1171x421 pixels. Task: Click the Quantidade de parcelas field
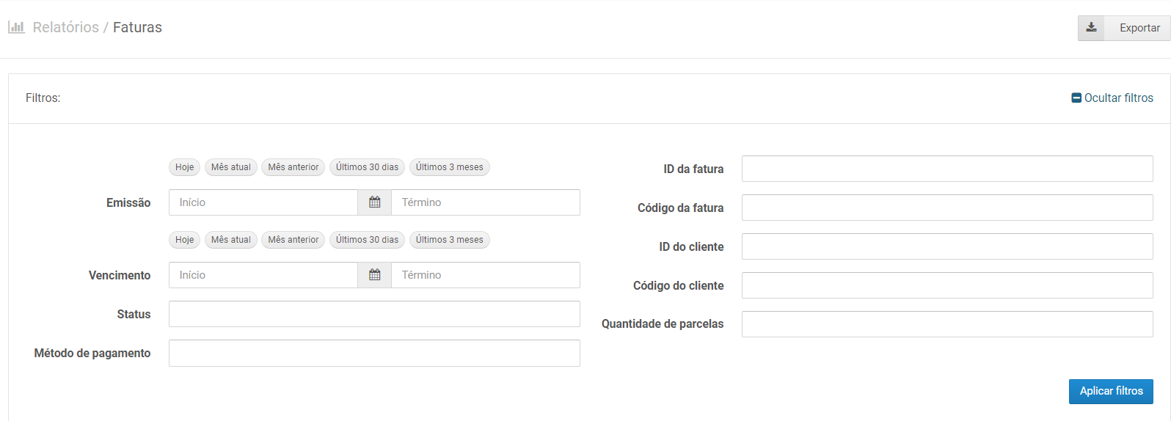tap(947, 324)
